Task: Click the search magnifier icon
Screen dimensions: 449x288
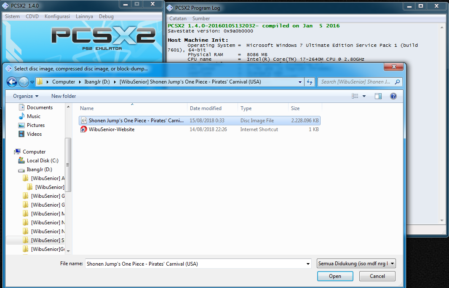Action: [398, 82]
